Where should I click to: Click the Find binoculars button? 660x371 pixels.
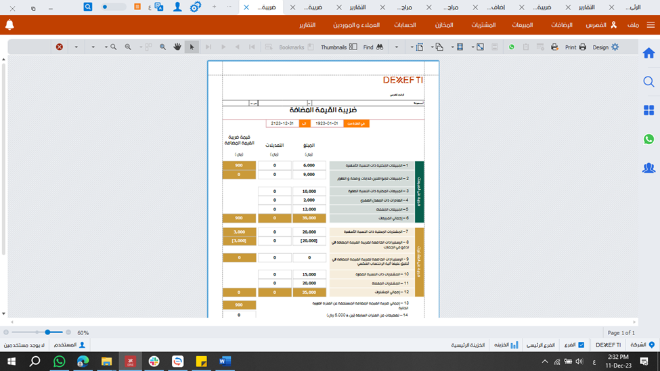click(x=374, y=47)
